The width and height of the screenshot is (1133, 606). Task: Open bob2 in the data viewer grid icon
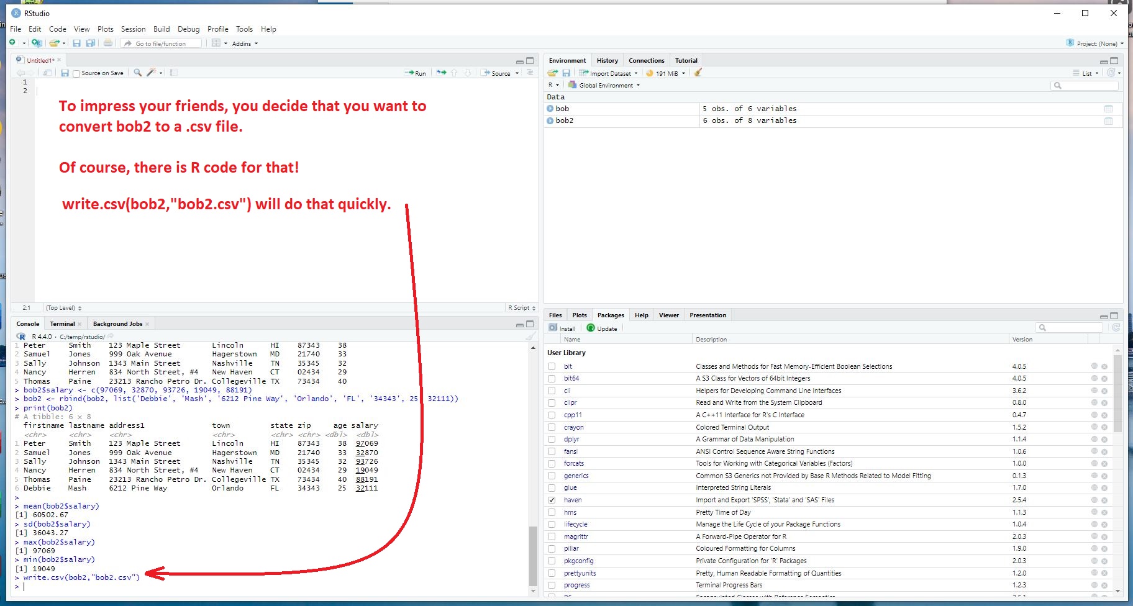click(1108, 121)
